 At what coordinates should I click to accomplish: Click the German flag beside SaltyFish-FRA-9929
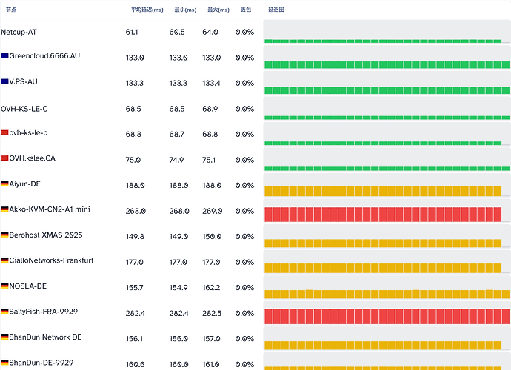(4, 312)
